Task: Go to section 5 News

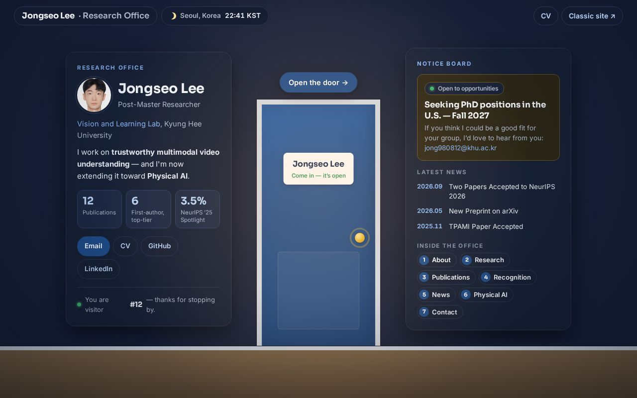Action: click(x=436, y=295)
